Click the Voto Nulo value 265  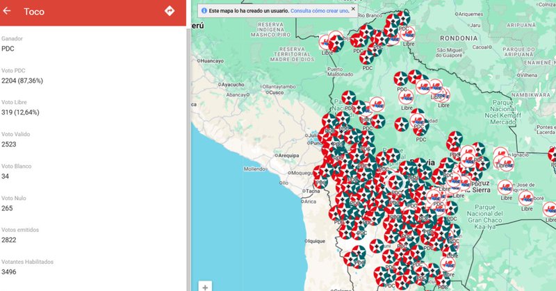pos(7,208)
